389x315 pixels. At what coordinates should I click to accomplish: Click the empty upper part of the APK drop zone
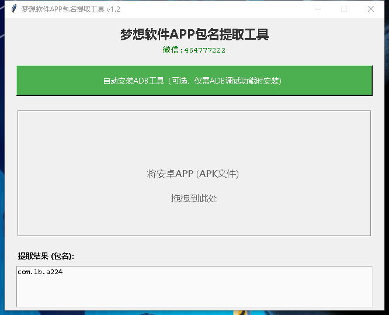[x=194, y=137]
